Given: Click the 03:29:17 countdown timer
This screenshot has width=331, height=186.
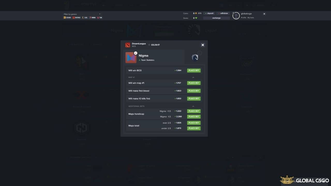Looking at the screenshot, I should (x=155, y=45).
